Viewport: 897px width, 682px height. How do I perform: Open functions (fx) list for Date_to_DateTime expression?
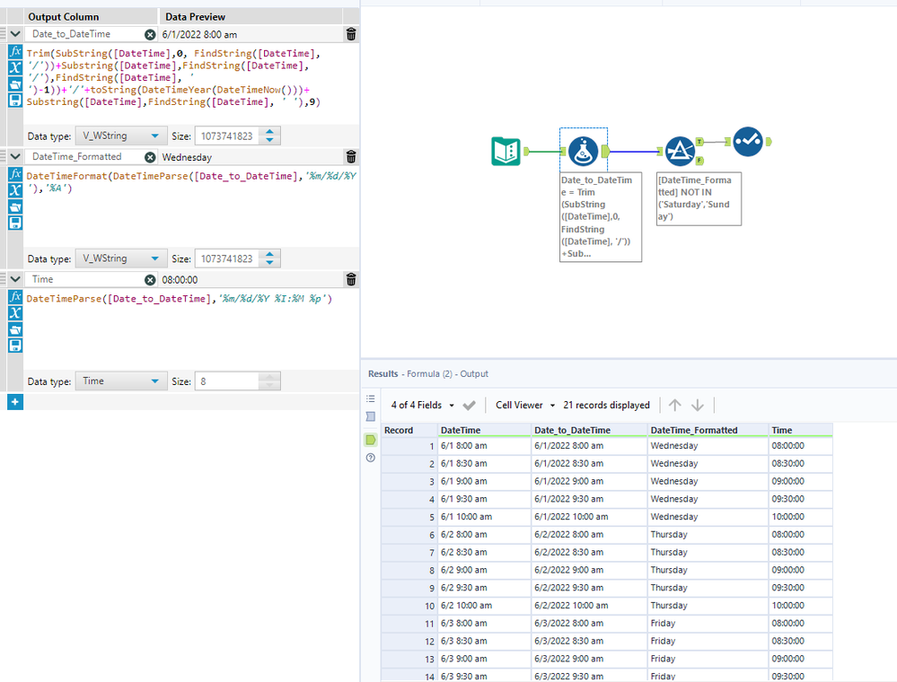(x=15, y=52)
